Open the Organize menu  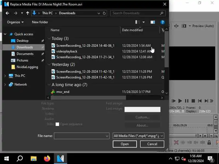pos(15,22)
